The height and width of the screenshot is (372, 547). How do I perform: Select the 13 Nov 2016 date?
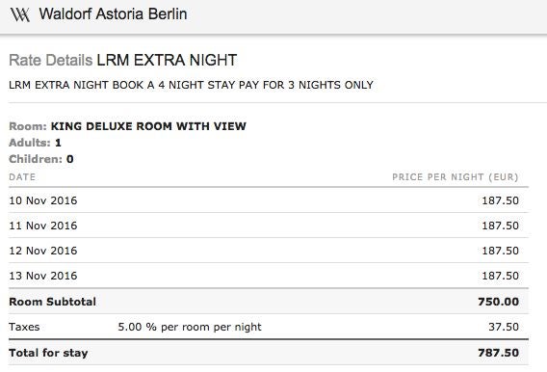click(x=43, y=276)
